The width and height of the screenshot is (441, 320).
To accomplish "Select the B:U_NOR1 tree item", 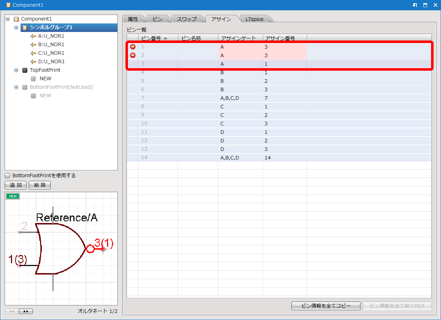I will (51, 44).
